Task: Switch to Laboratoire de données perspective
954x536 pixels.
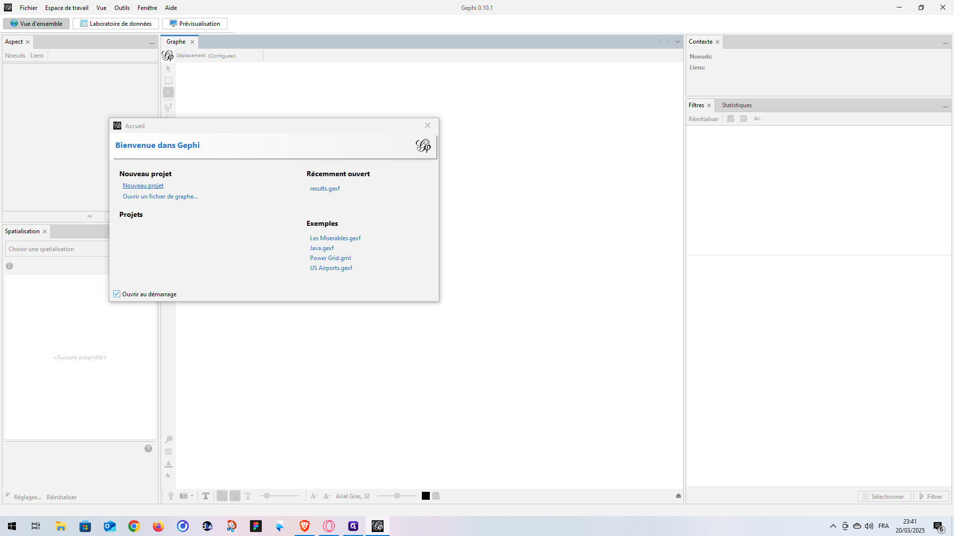Action: coord(116,23)
